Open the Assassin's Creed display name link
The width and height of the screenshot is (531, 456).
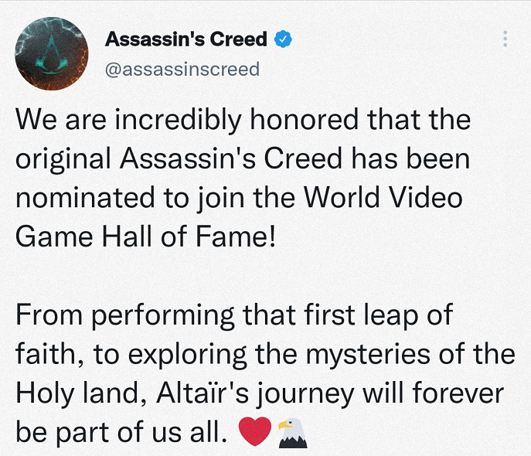pyautogui.click(x=186, y=39)
